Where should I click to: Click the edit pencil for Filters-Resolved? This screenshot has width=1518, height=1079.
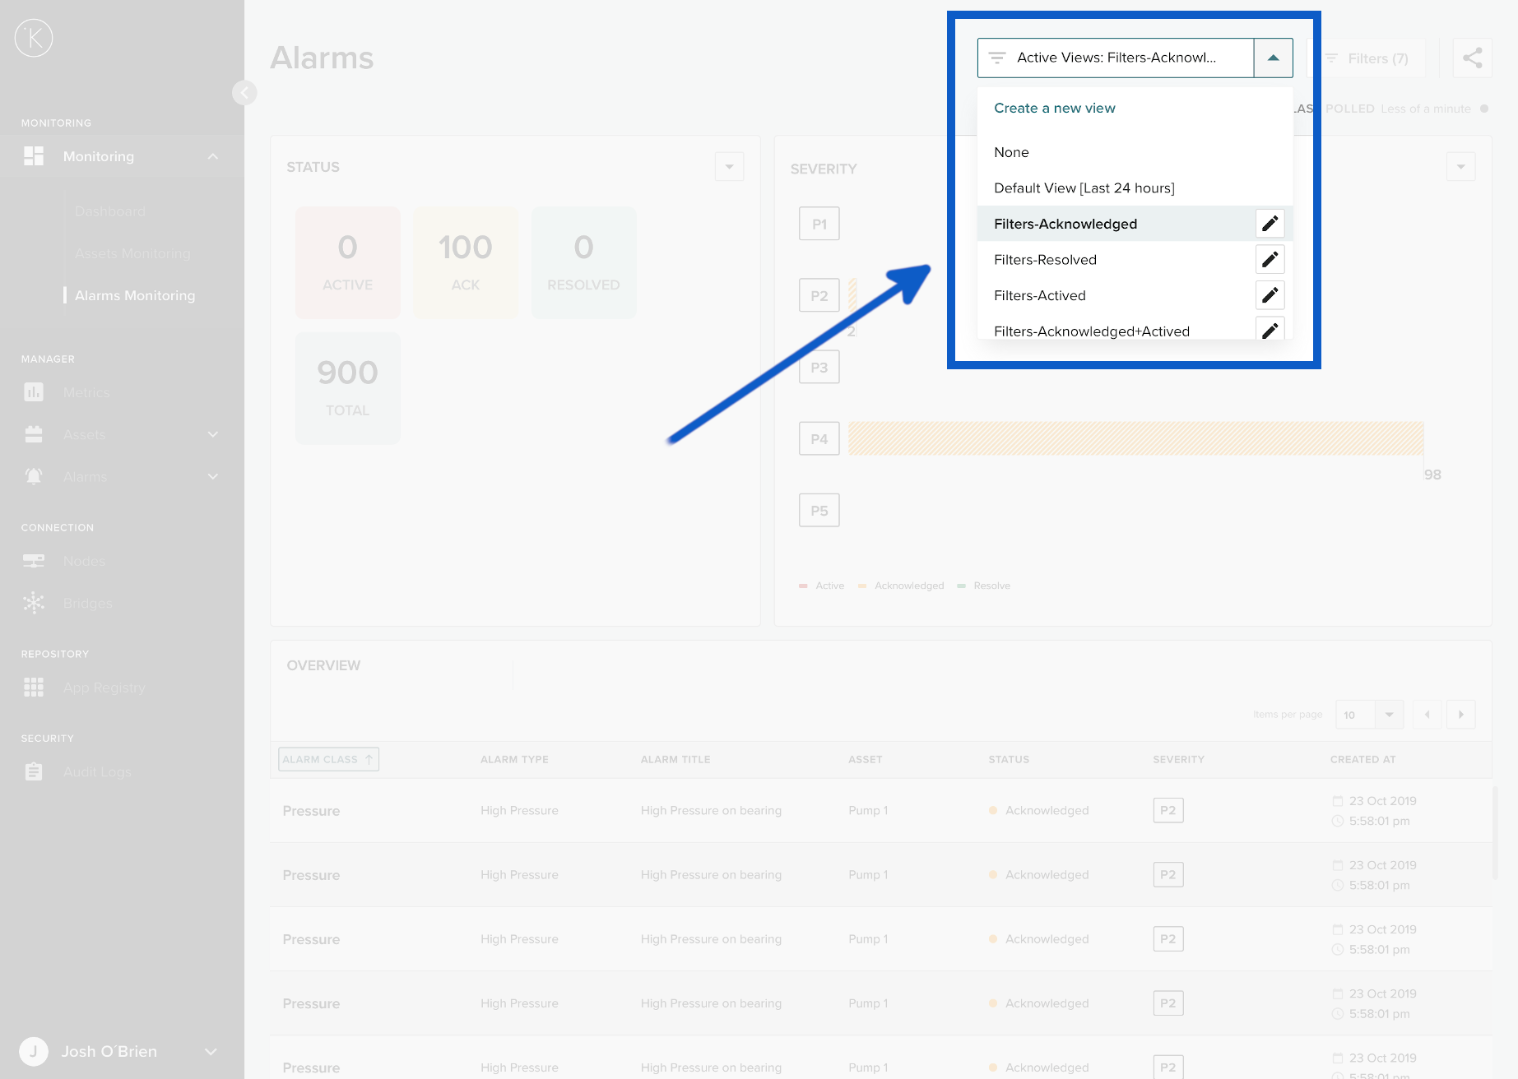point(1270,260)
